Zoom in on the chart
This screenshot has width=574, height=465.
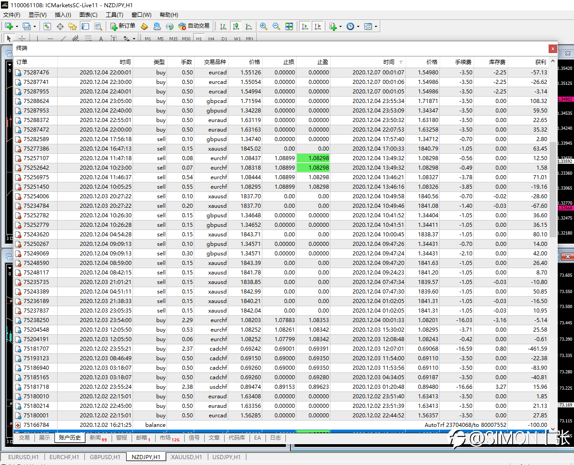point(264,26)
